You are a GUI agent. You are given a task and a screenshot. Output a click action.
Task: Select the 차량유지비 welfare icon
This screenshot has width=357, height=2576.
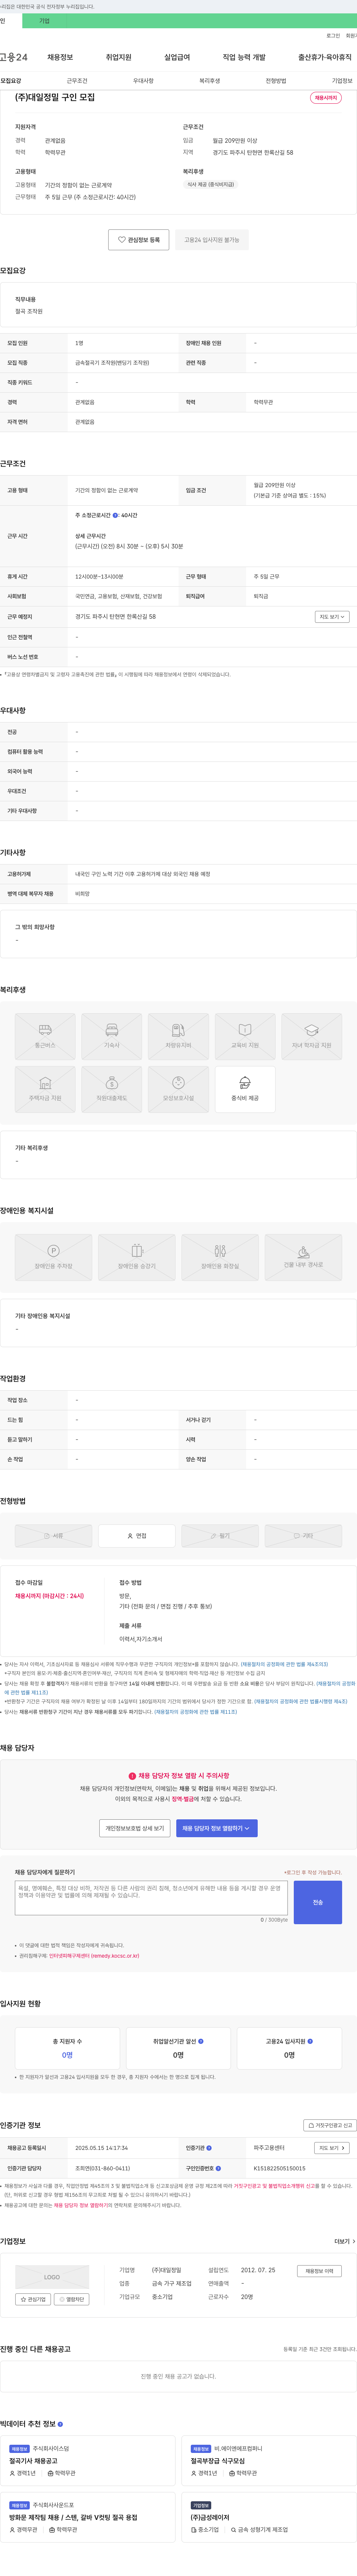click(178, 1036)
